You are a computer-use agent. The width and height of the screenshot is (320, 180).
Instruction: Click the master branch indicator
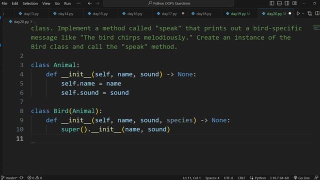point(9,178)
